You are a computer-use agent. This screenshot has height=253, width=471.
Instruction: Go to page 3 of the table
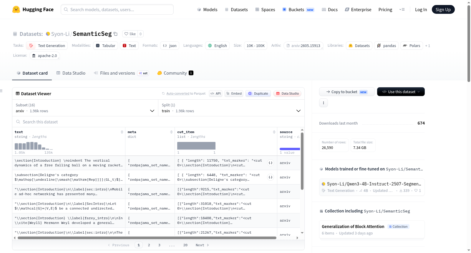pyautogui.click(x=159, y=245)
